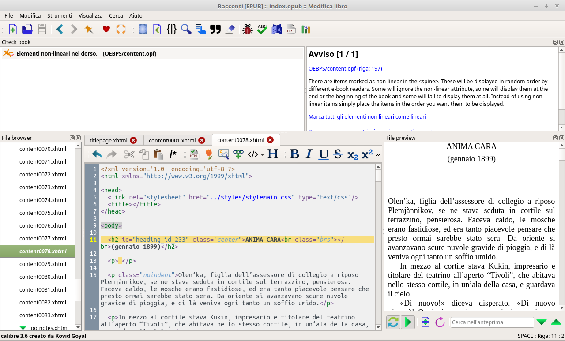Insert image using the tulip icon

(209, 154)
